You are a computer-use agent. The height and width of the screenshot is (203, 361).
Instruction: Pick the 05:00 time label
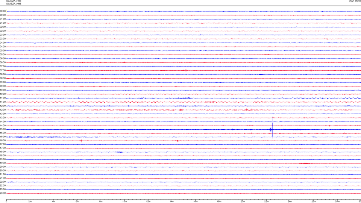click(x=3, y=51)
